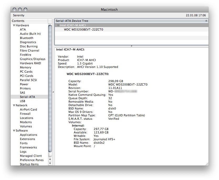Image resolution: width=219 pixels, height=180 pixels.
Task: Collapse the Intel ICH7-M AHCI tree node
Action: pos(58,26)
